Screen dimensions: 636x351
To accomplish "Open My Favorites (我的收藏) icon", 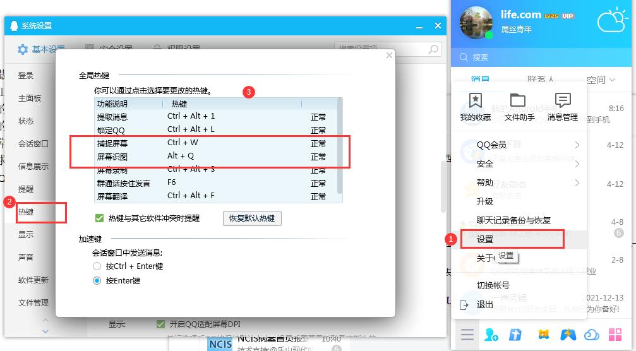I will pyautogui.click(x=476, y=100).
